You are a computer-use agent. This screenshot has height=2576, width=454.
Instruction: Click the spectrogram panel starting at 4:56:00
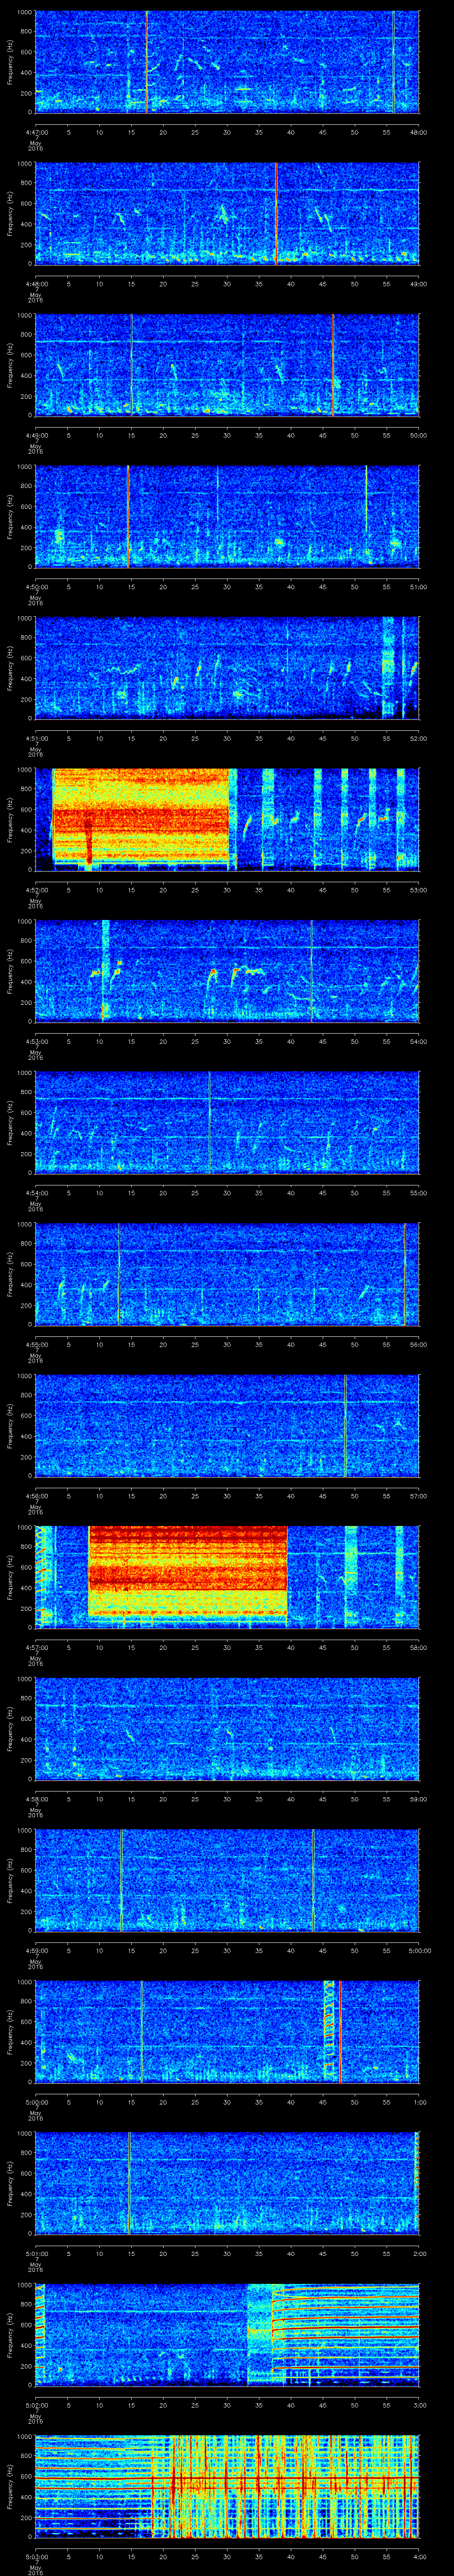[x=227, y=1426]
